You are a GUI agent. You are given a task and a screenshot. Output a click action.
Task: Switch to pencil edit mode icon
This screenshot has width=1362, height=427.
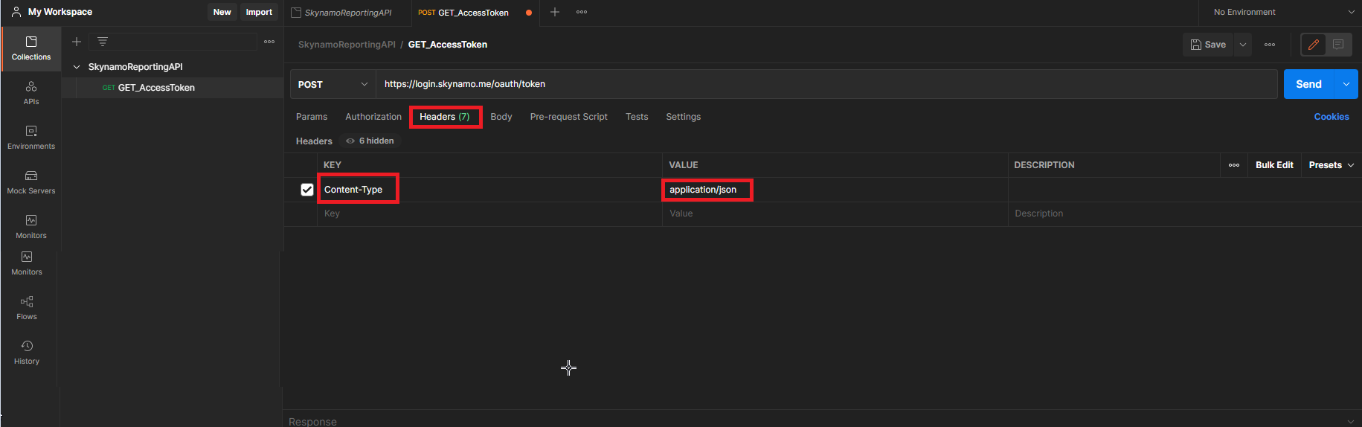pyautogui.click(x=1314, y=45)
